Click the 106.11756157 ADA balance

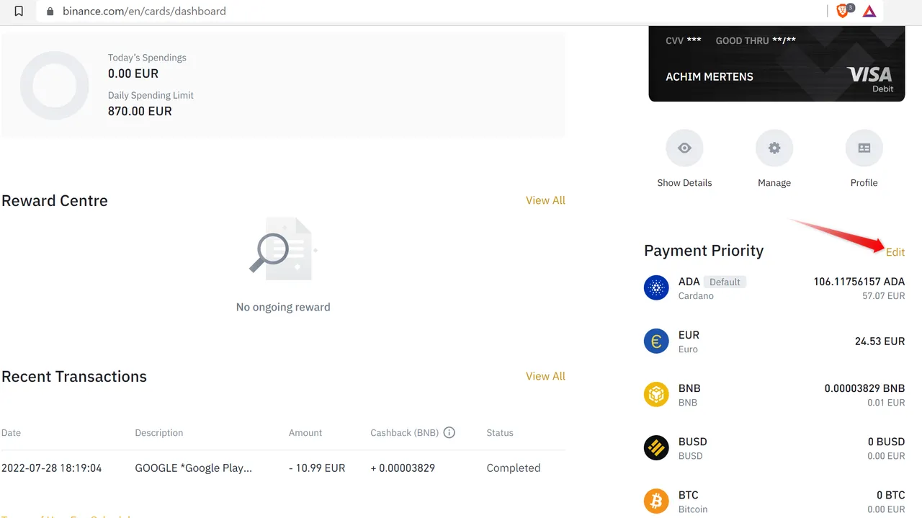point(859,282)
